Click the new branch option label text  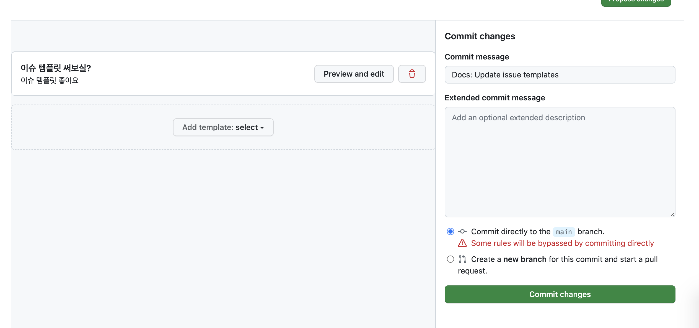coord(525,259)
